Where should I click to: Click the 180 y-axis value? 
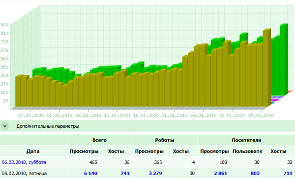[4, 92]
